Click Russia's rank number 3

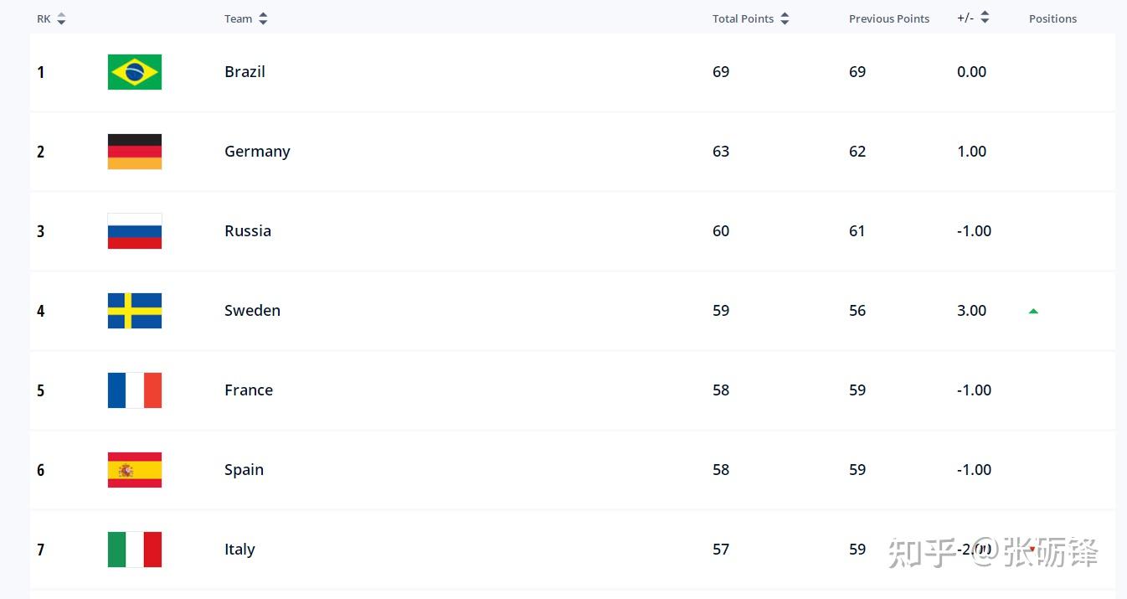[40, 231]
